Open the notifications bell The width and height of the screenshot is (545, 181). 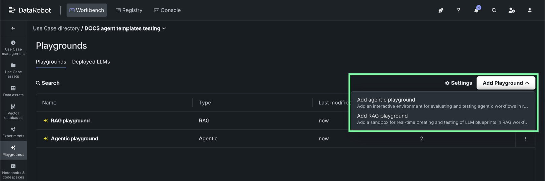(476, 10)
